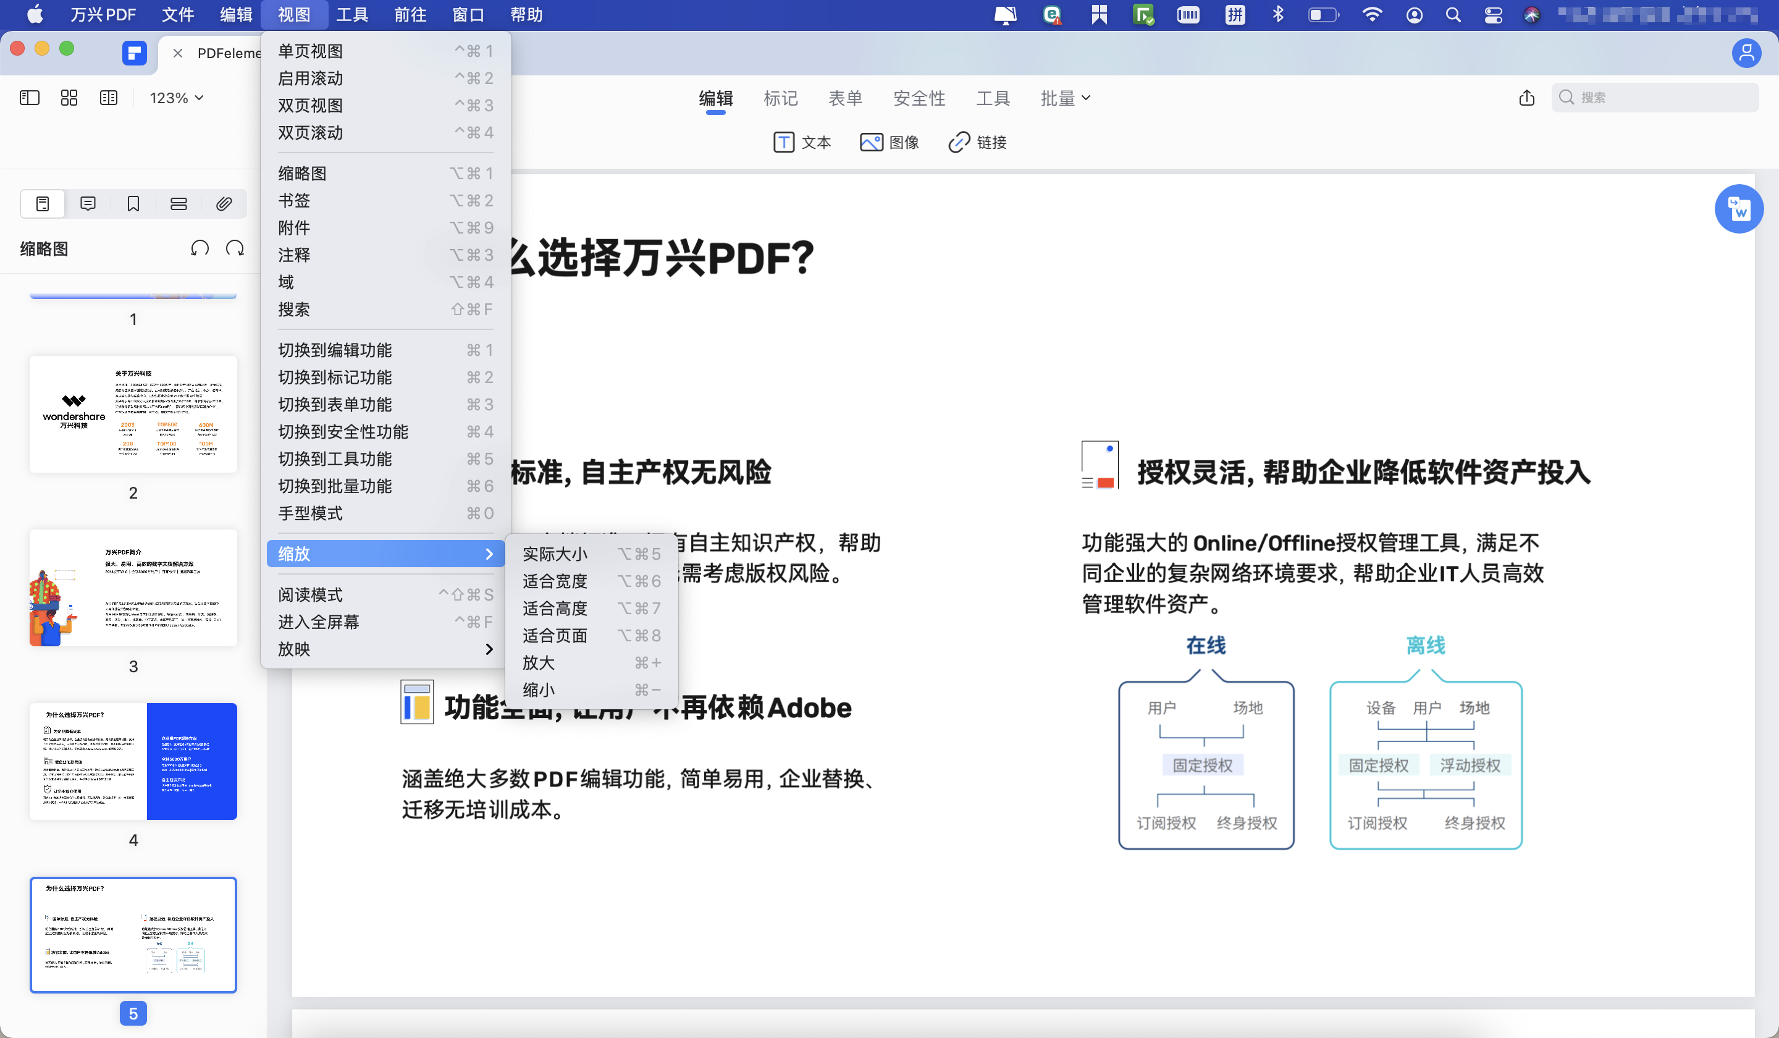Click the account avatar at top right
The image size is (1779, 1038).
click(1746, 53)
